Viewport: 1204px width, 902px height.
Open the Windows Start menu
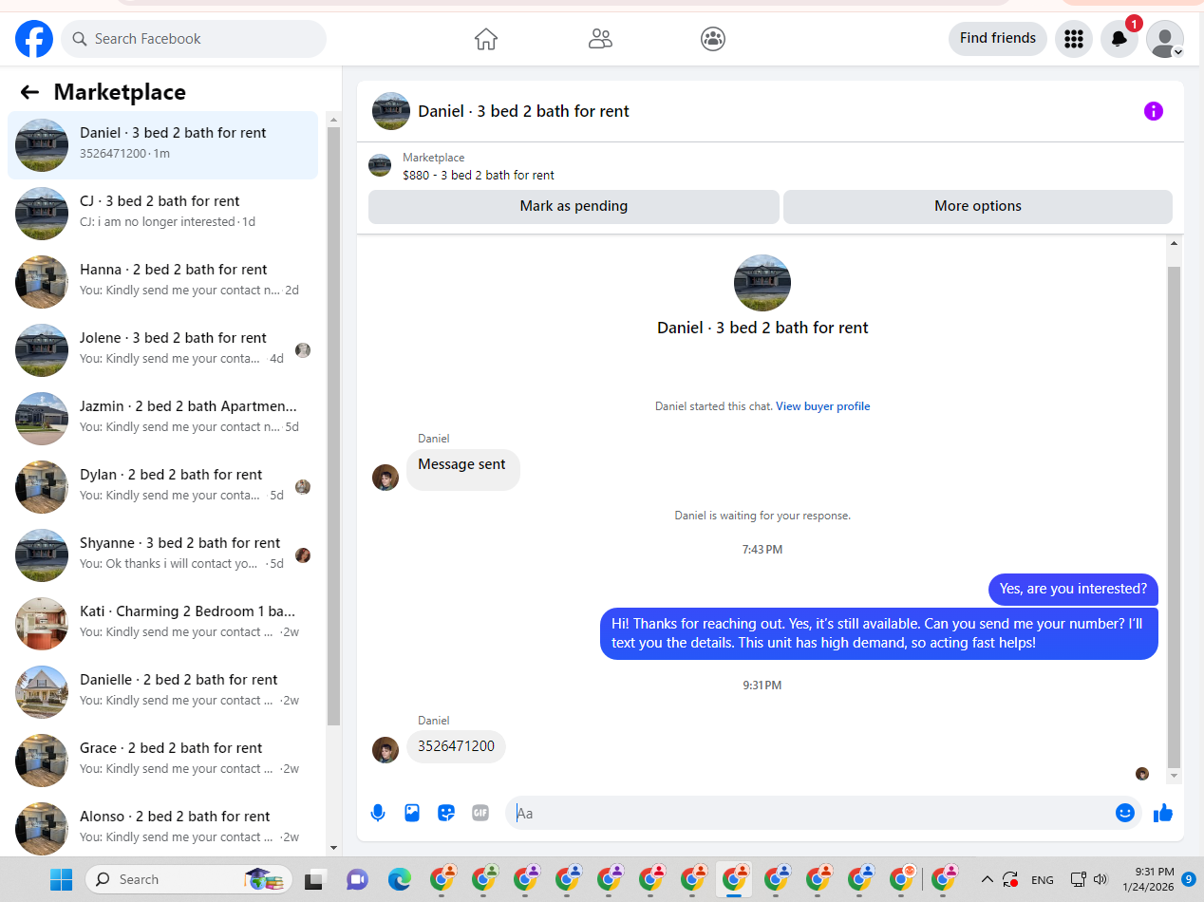tap(61, 879)
